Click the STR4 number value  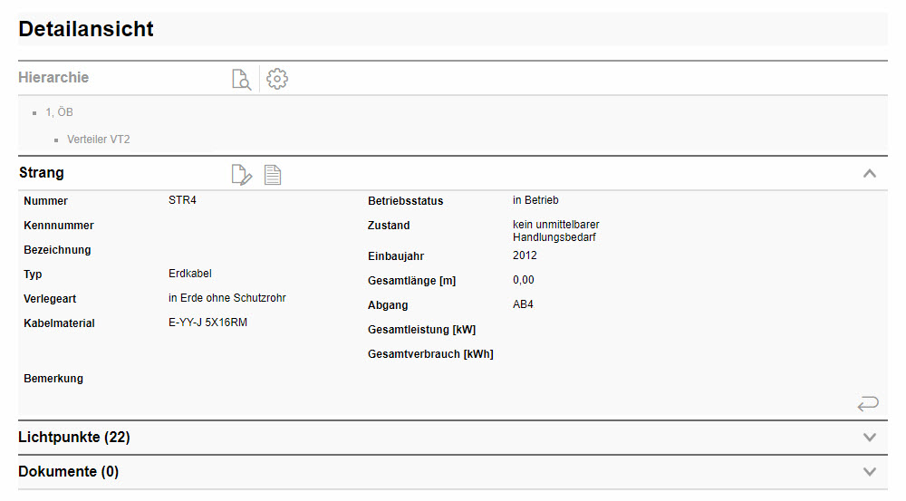(x=182, y=200)
